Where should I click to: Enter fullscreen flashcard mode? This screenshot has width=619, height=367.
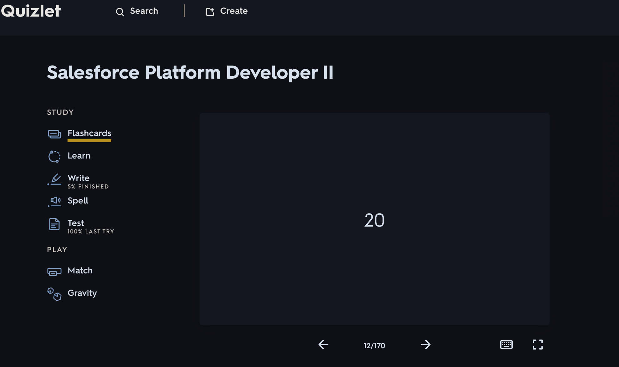pos(538,345)
